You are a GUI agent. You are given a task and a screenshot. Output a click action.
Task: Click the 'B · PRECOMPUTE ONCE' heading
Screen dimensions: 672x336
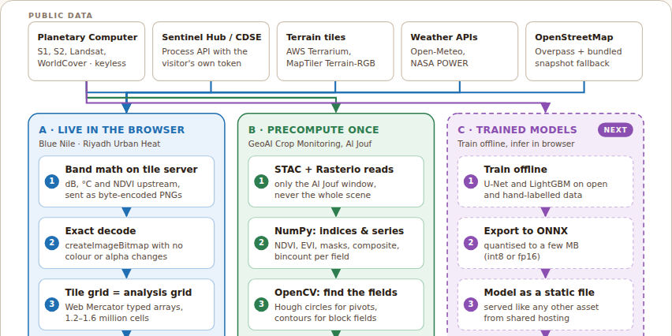tap(314, 130)
